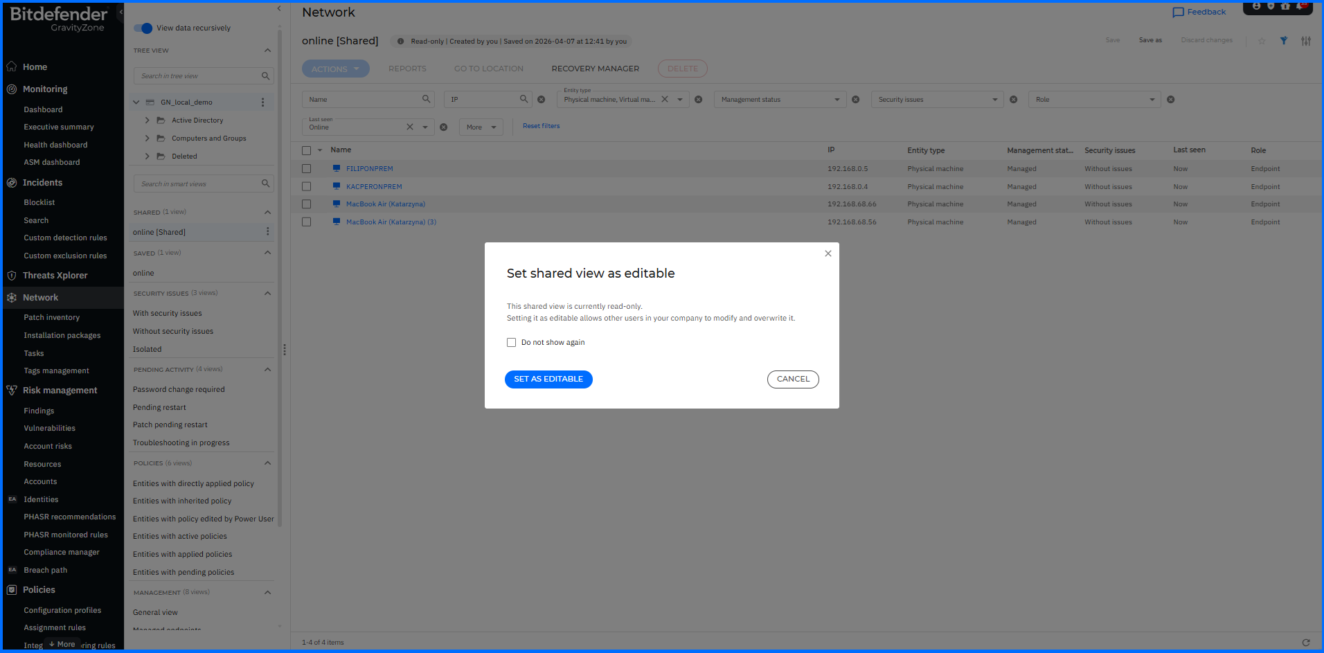
Task: Open the column settings sliders icon
Action: point(1305,41)
